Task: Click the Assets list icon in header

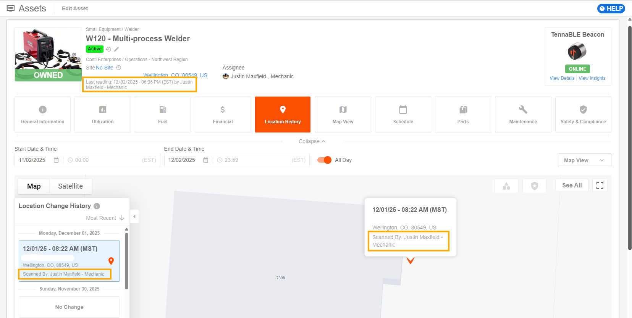Action: [x=11, y=8]
